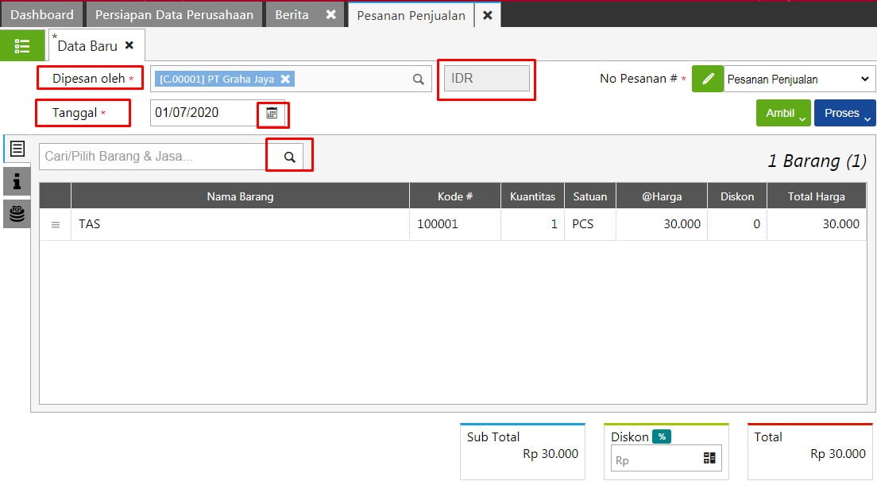Search customers in Dipesan oleh field
The image size is (877, 485).
click(418, 79)
